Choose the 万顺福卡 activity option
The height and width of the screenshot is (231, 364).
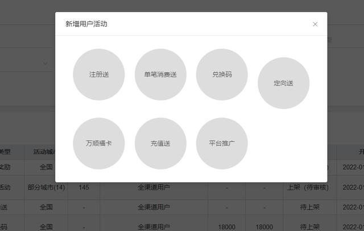click(x=98, y=144)
